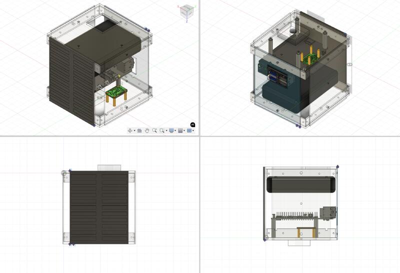Click the ViewCube in the top-left viewport
This screenshot has height=273, width=400.
pos(186,11)
